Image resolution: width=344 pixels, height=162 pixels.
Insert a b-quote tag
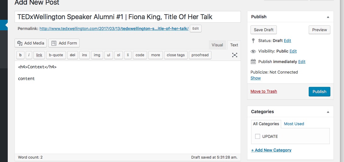(x=56, y=55)
